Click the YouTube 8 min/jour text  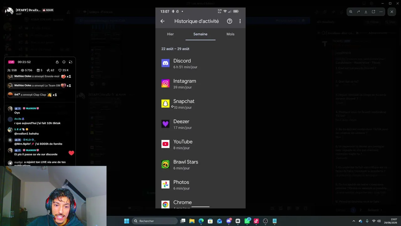pos(181,148)
